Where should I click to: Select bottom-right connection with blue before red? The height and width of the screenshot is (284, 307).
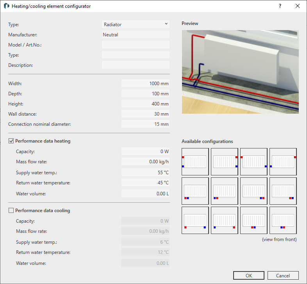[254, 191]
